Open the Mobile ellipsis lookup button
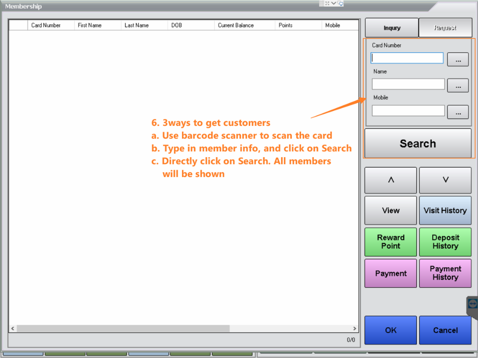 tap(457, 112)
